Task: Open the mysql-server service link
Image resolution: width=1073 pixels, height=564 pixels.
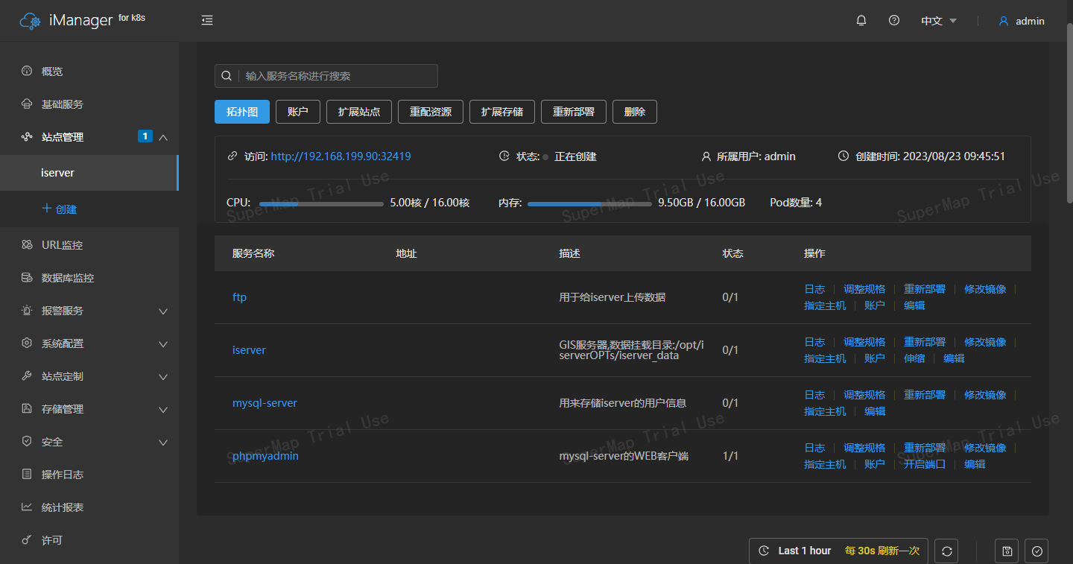Action: [x=265, y=403]
